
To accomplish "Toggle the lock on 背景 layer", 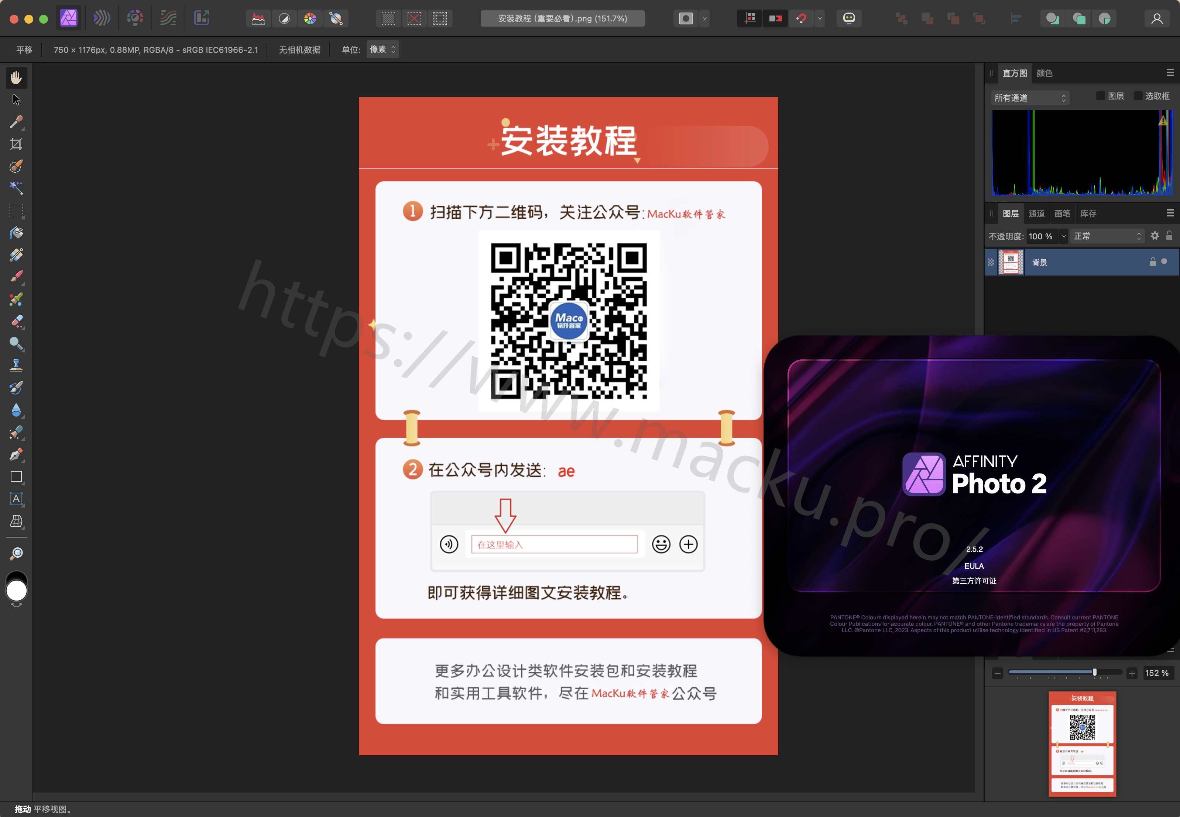I will coord(1153,261).
